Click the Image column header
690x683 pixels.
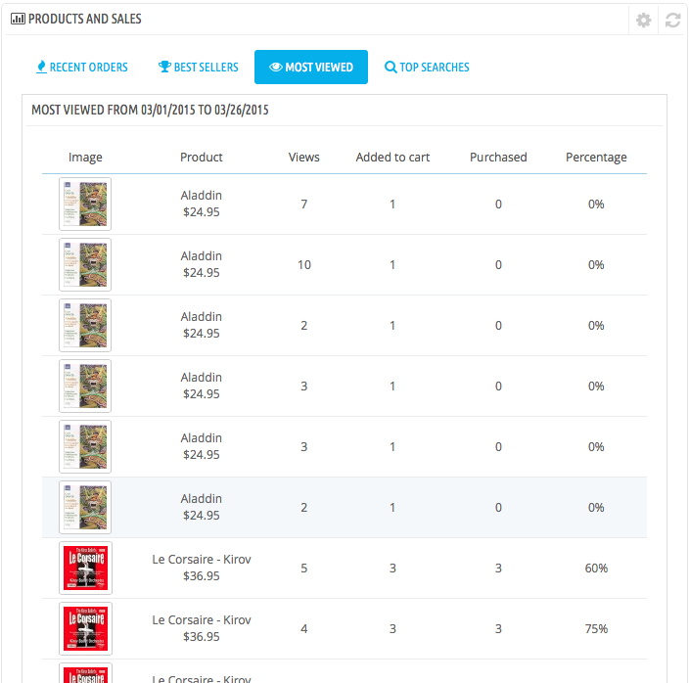[x=85, y=158]
